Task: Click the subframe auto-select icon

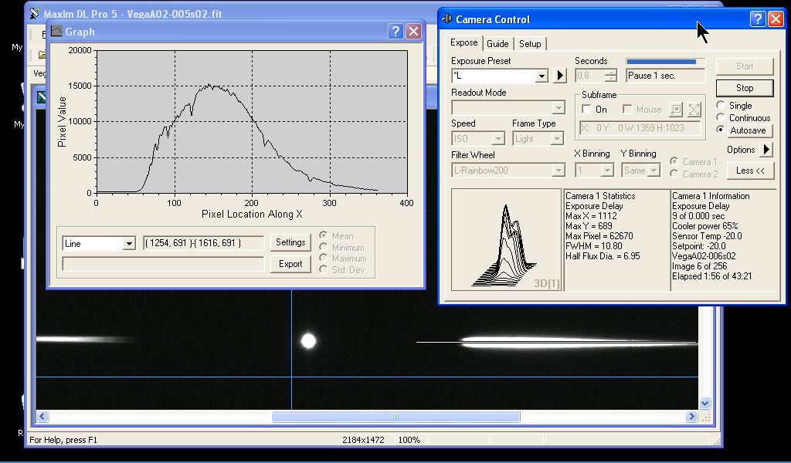Action: pyautogui.click(x=675, y=110)
